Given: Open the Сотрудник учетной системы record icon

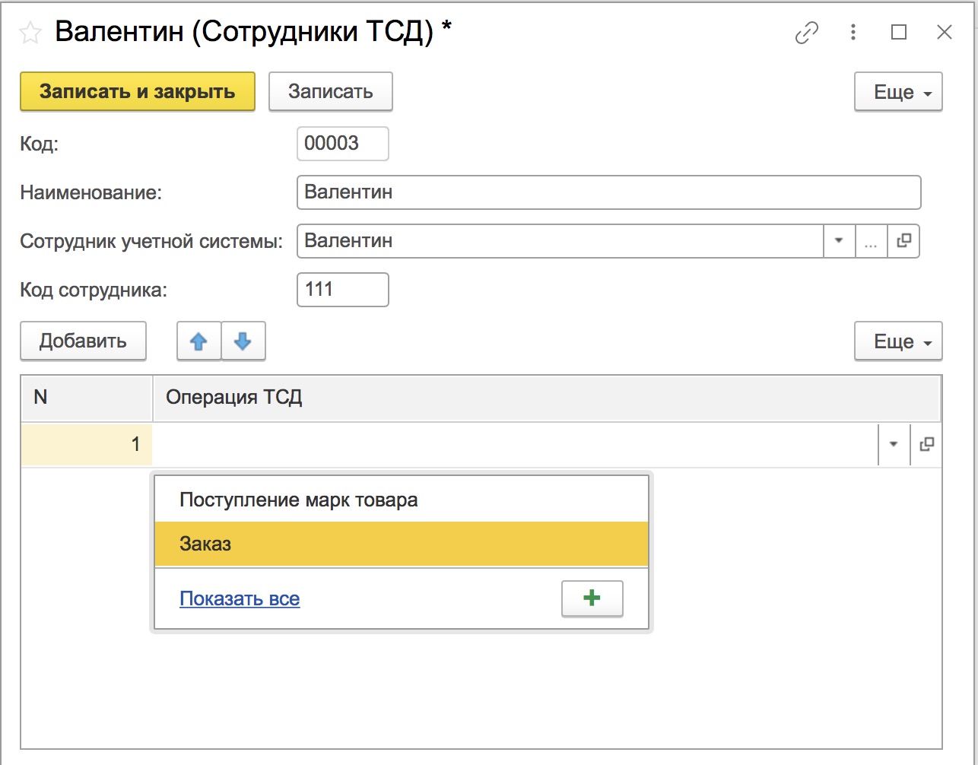Looking at the screenshot, I should click(903, 241).
